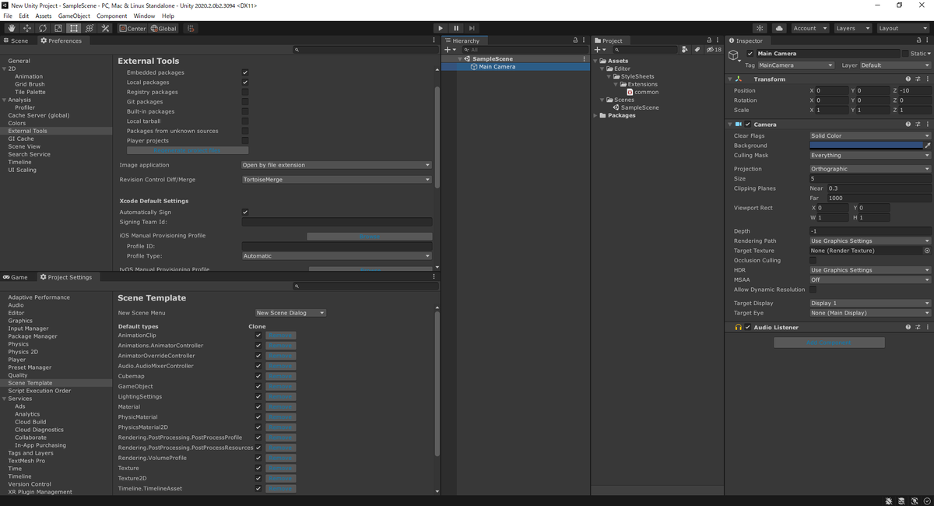Start Play mode
The height and width of the screenshot is (506, 934).
441,28
